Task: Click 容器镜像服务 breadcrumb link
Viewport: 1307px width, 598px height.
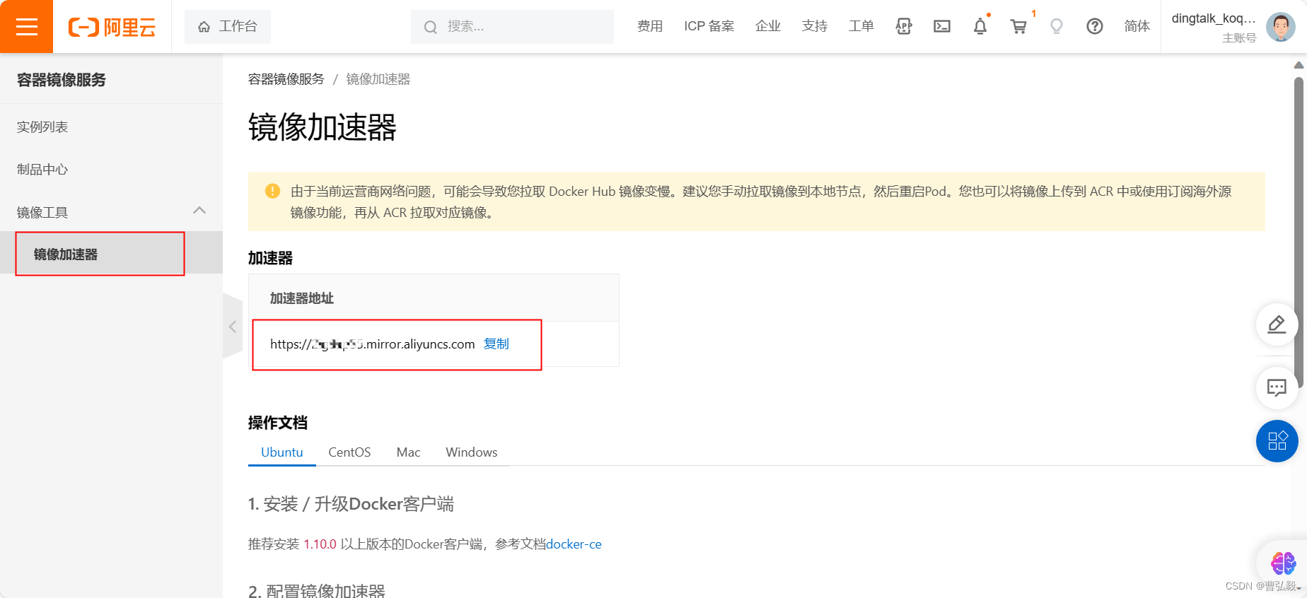Action: pyautogui.click(x=286, y=79)
